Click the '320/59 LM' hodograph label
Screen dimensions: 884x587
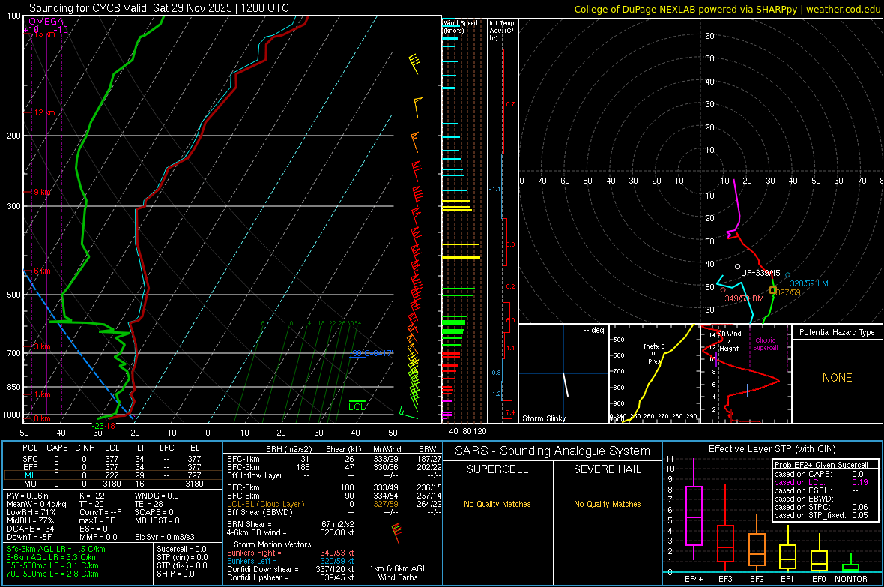(x=809, y=283)
